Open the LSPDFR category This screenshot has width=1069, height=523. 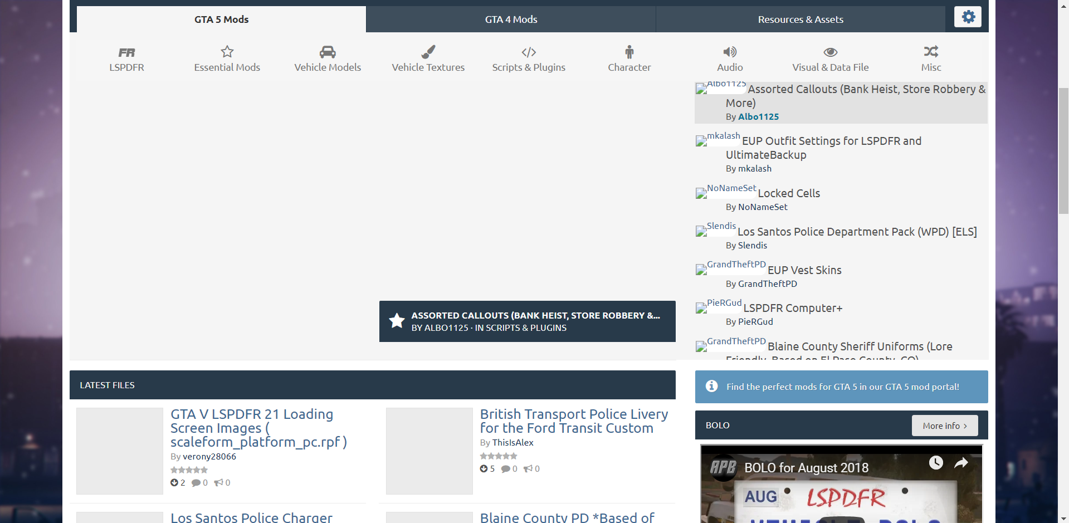click(126, 59)
